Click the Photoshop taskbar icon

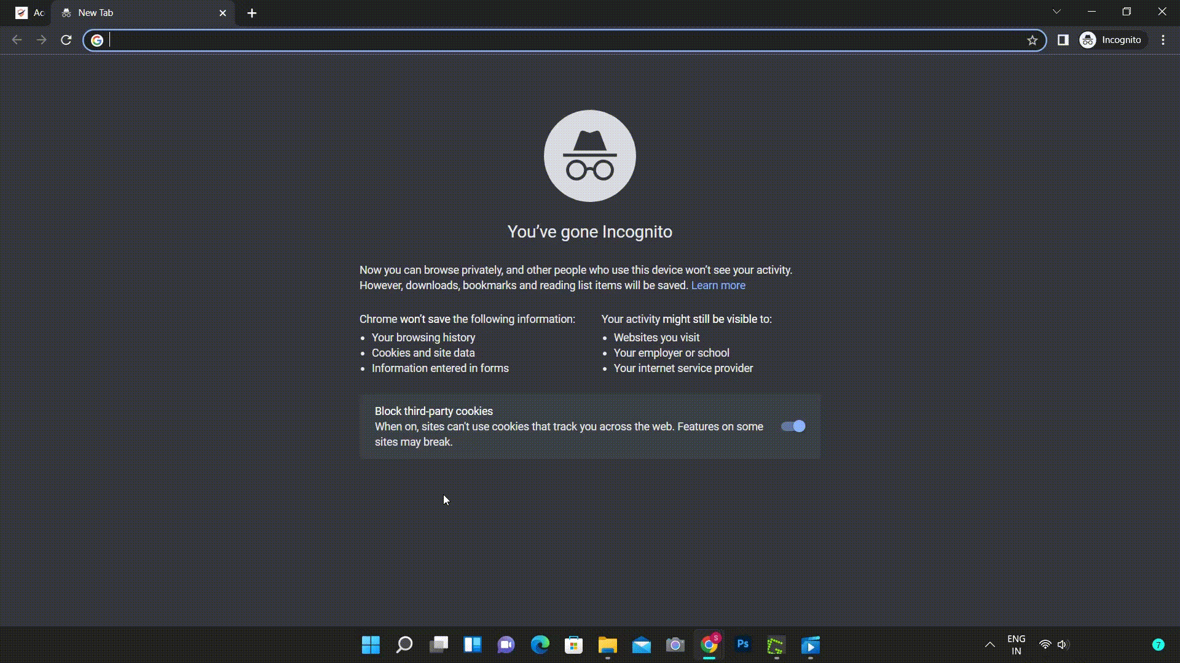(x=743, y=645)
